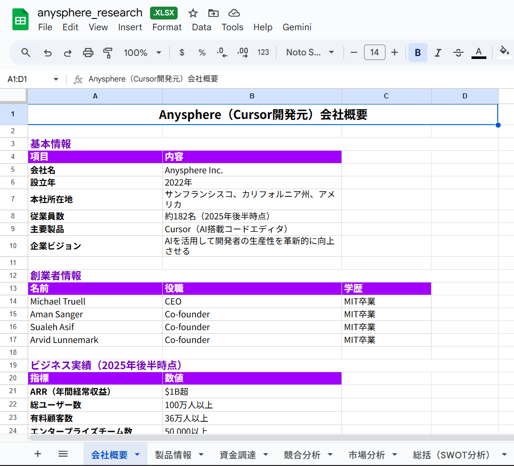Open the zoom 100% dropdown
This screenshot has height=466, width=514.
pos(142,52)
